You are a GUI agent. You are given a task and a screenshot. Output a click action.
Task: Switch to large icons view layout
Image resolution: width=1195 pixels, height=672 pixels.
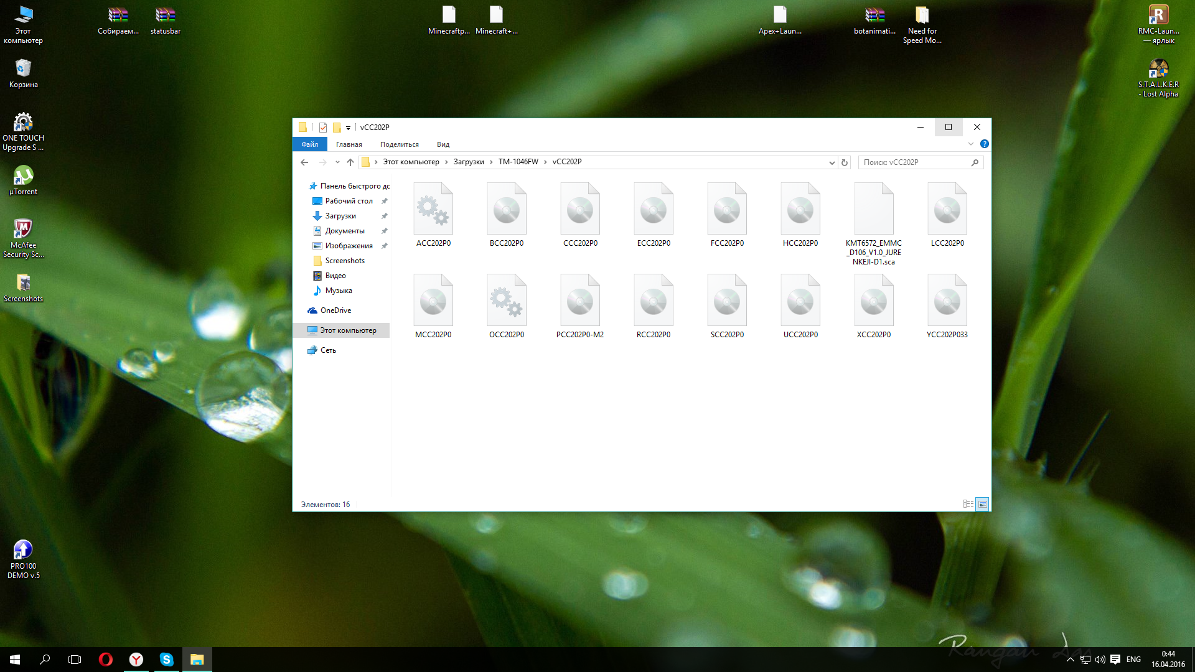[982, 504]
